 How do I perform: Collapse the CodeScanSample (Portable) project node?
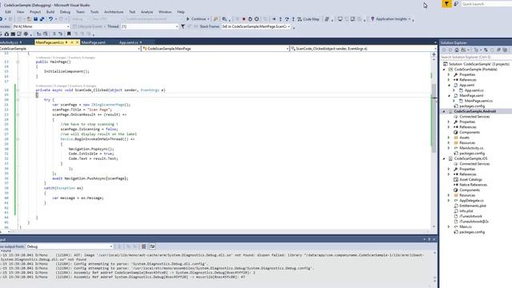point(444,70)
